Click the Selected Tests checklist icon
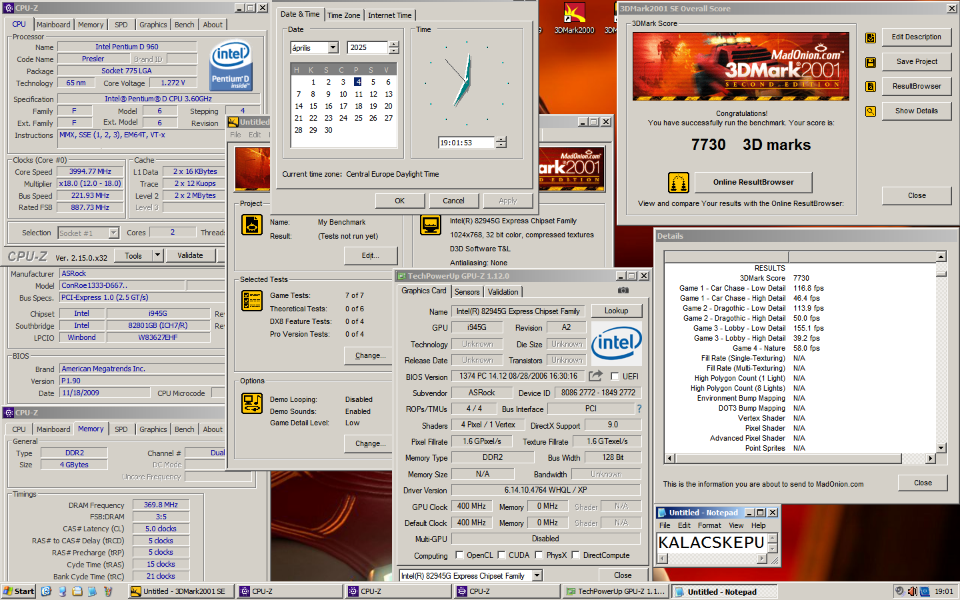 (252, 301)
